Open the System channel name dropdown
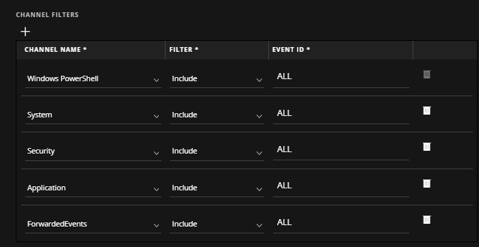 pyautogui.click(x=93, y=115)
